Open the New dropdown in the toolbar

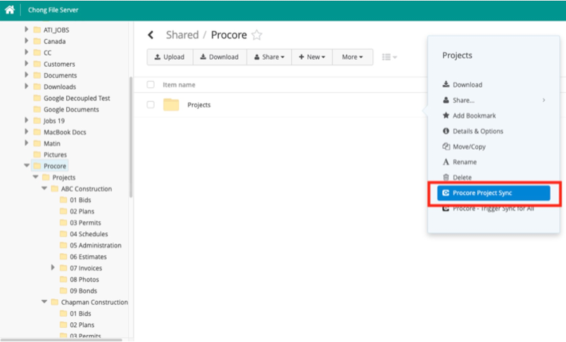(311, 57)
